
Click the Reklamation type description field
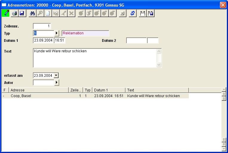pyautogui.click(x=85, y=33)
